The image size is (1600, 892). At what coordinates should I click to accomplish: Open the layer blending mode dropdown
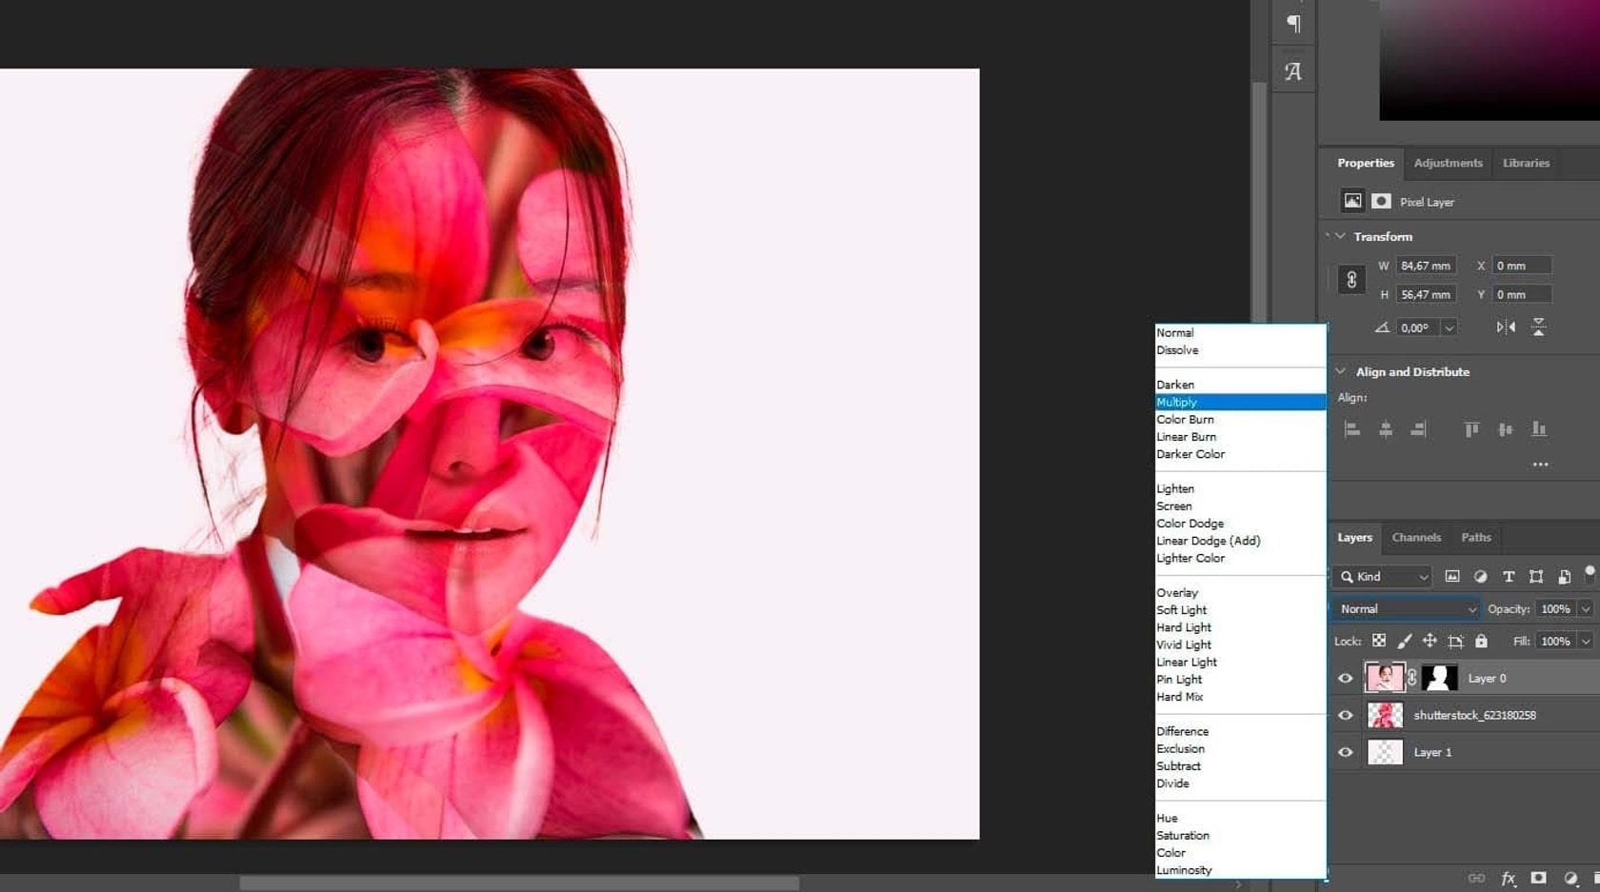click(x=1405, y=608)
